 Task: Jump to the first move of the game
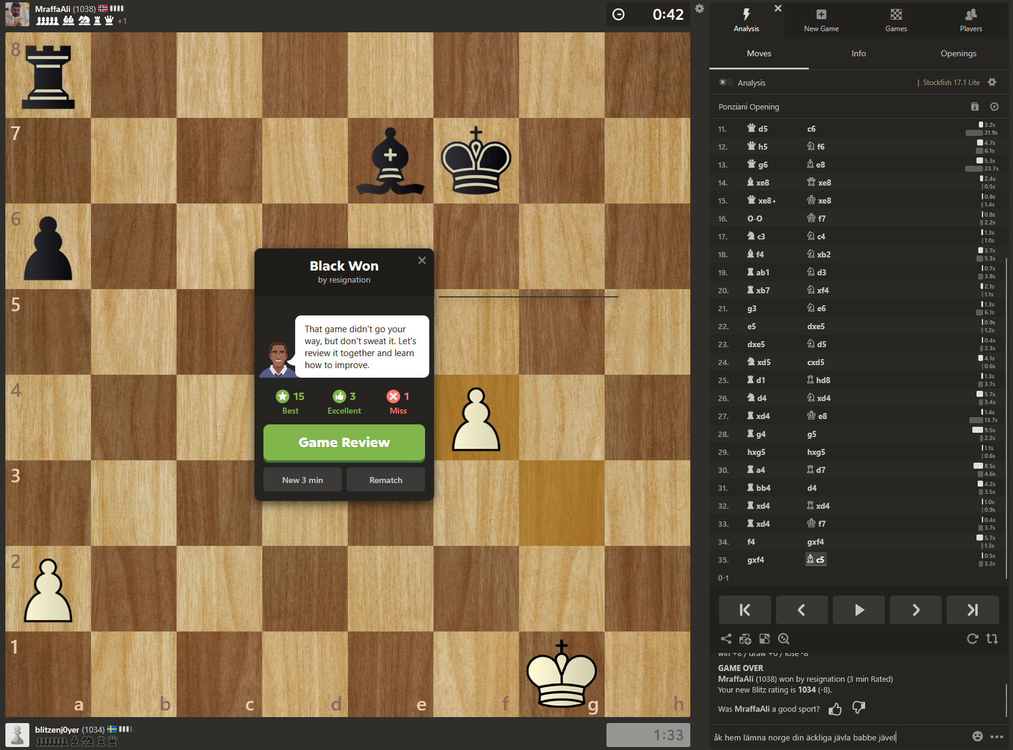click(x=745, y=610)
